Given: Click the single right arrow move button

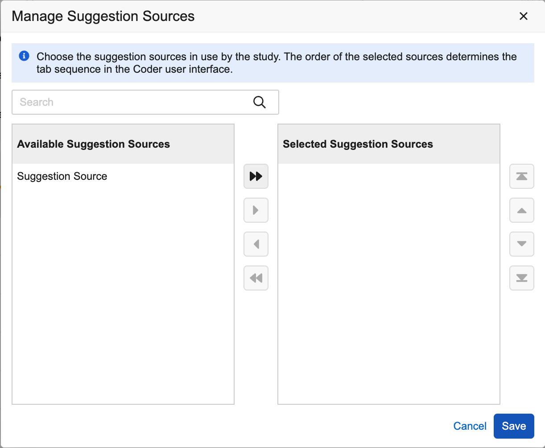Looking at the screenshot, I should click(256, 210).
